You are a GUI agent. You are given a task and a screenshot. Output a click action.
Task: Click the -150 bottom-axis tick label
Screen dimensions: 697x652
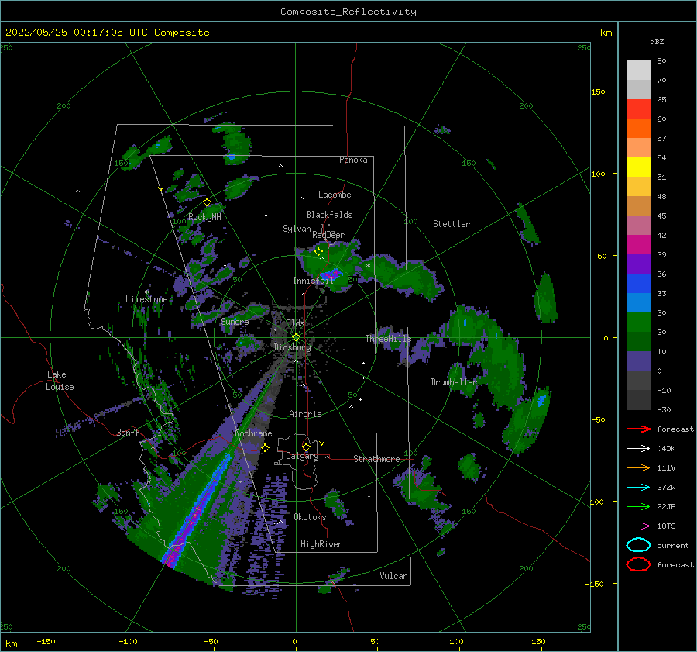pyautogui.click(x=46, y=641)
